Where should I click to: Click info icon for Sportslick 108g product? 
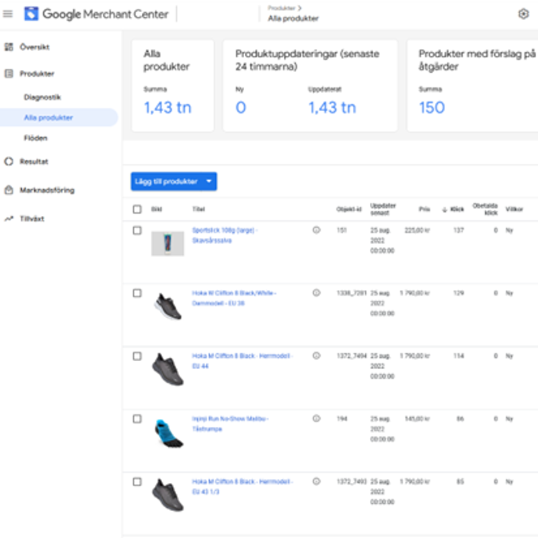click(x=316, y=230)
